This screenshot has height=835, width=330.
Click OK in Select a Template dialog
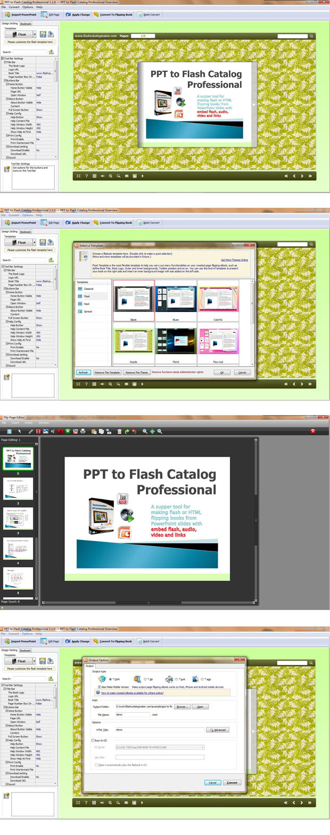pyautogui.click(x=222, y=373)
